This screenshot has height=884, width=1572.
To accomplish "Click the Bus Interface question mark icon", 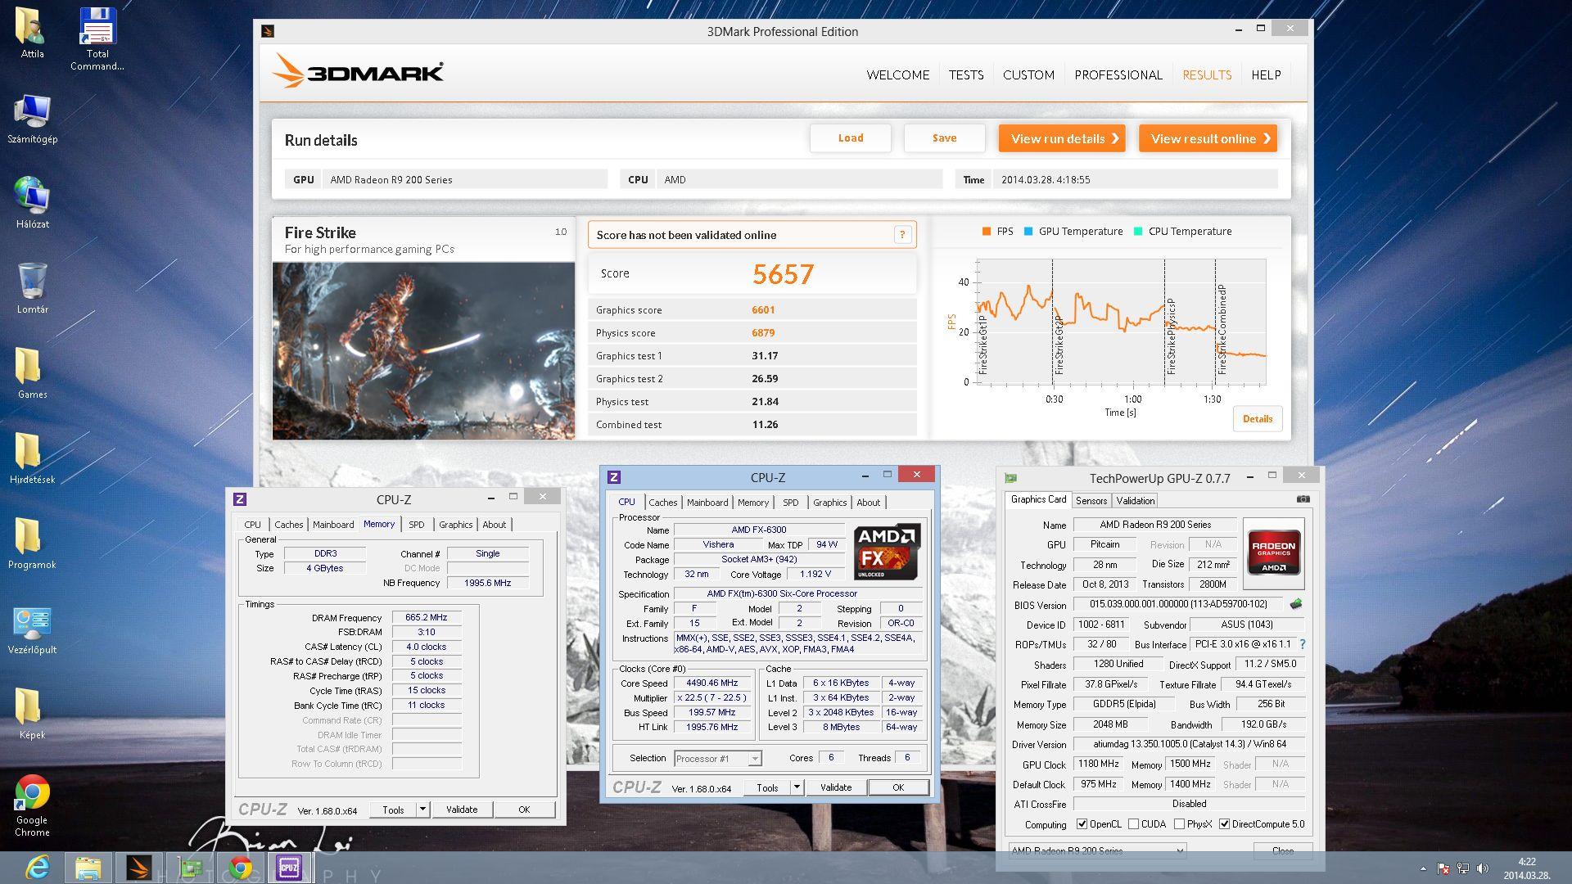I will coord(1303,644).
